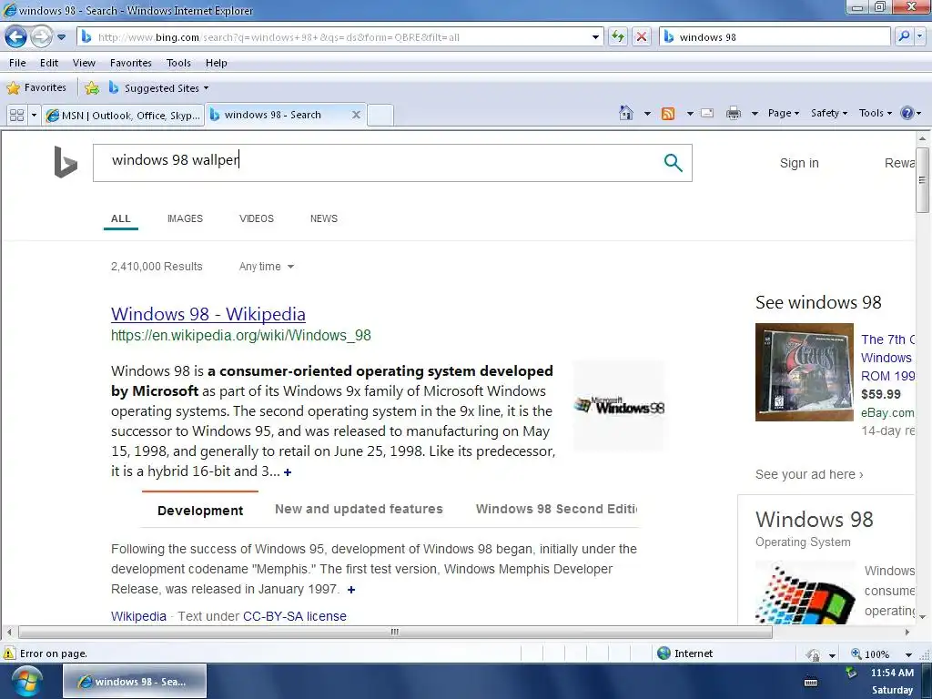Image resolution: width=932 pixels, height=699 pixels.
Task: Expand the Print dropdown arrow
Action: click(x=755, y=113)
